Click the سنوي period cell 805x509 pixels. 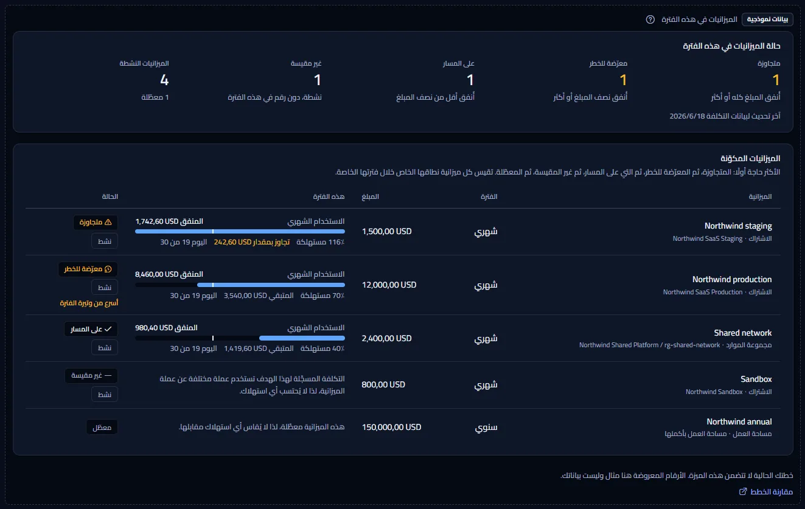pos(486,428)
